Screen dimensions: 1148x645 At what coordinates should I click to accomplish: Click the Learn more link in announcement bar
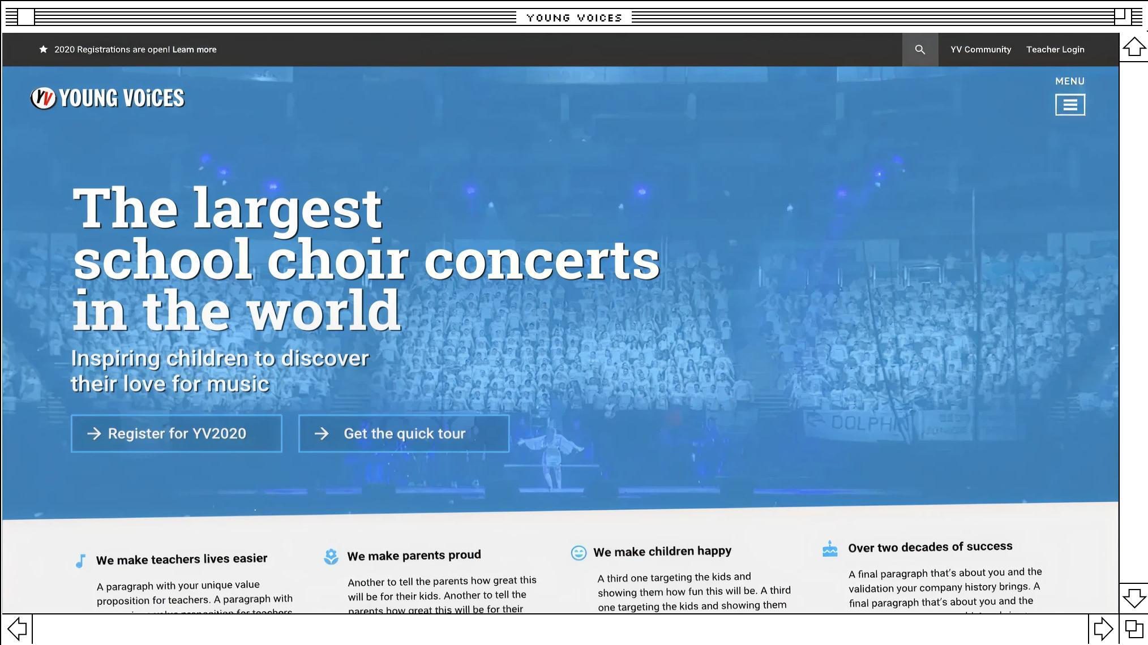[x=194, y=49]
